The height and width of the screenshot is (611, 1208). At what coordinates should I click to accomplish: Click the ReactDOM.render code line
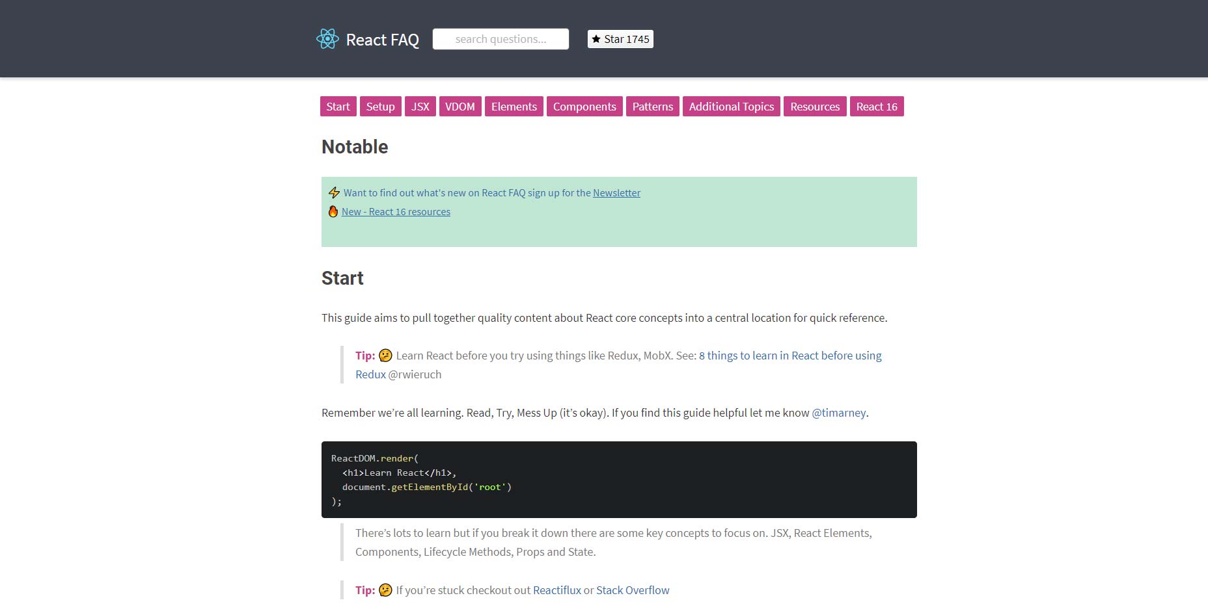(375, 458)
